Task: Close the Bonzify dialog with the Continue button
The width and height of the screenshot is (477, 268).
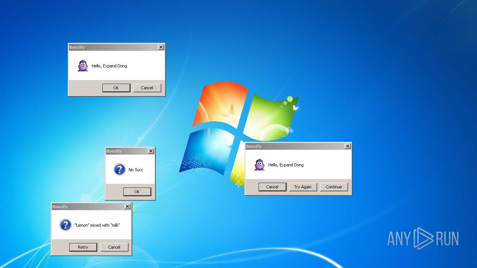Action: [x=348, y=146]
